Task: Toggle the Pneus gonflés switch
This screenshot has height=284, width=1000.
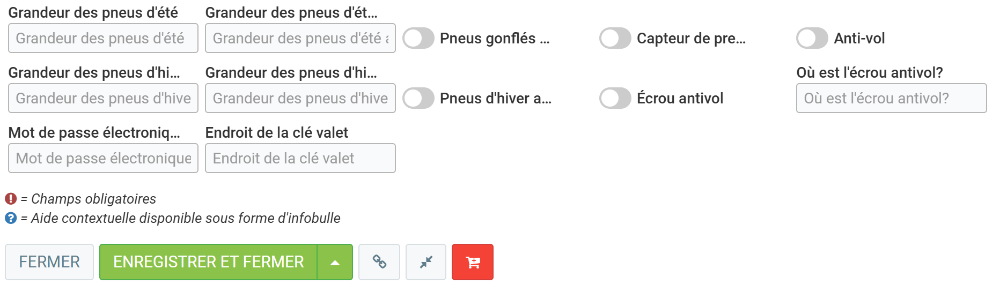Action: 418,39
